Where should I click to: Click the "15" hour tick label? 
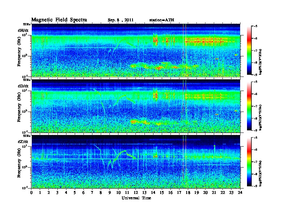coord(162,193)
